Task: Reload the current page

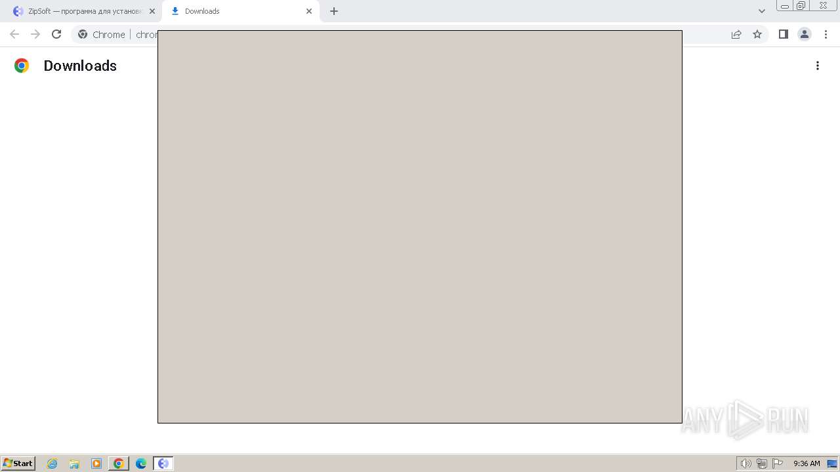Action: pos(56,34)
